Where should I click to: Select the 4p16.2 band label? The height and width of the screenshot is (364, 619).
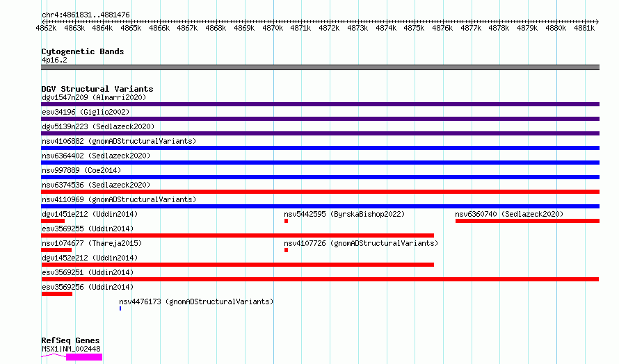point(54,60)
